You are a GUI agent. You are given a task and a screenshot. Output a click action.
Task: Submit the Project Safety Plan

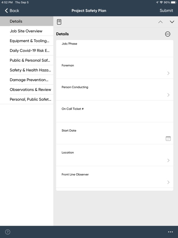pyautogui.click(x=166, y=11)
